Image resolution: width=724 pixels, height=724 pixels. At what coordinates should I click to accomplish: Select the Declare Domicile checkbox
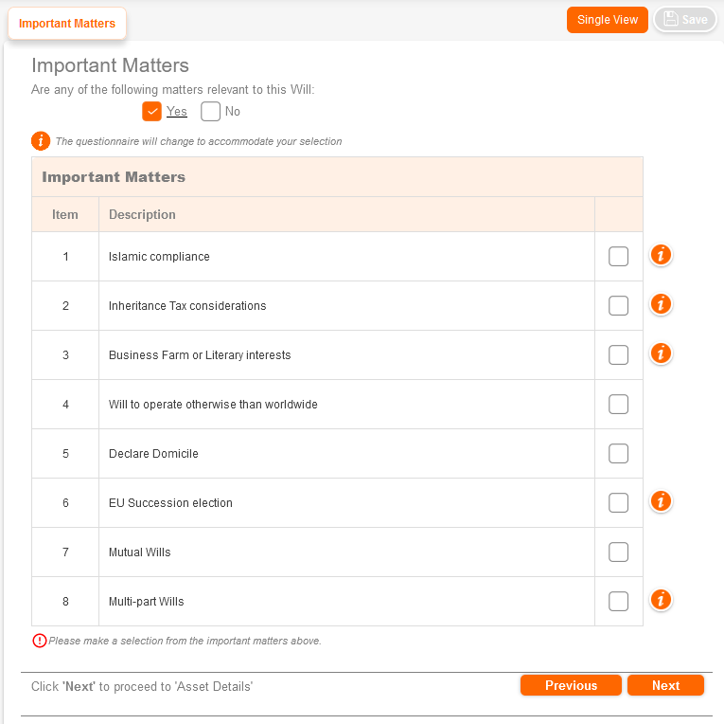coord(618,454)
